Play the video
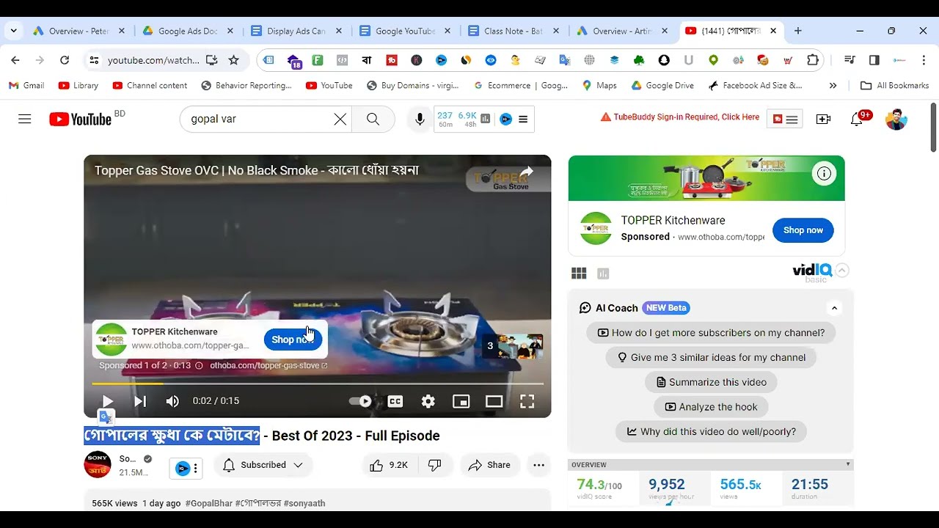The height and width of the screenshot is (528, 939). (x=108, y=401)
